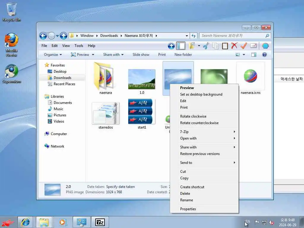The image size is (304, 228).
Task: Select Network in the navigation pane
Action: pos(57,146)
